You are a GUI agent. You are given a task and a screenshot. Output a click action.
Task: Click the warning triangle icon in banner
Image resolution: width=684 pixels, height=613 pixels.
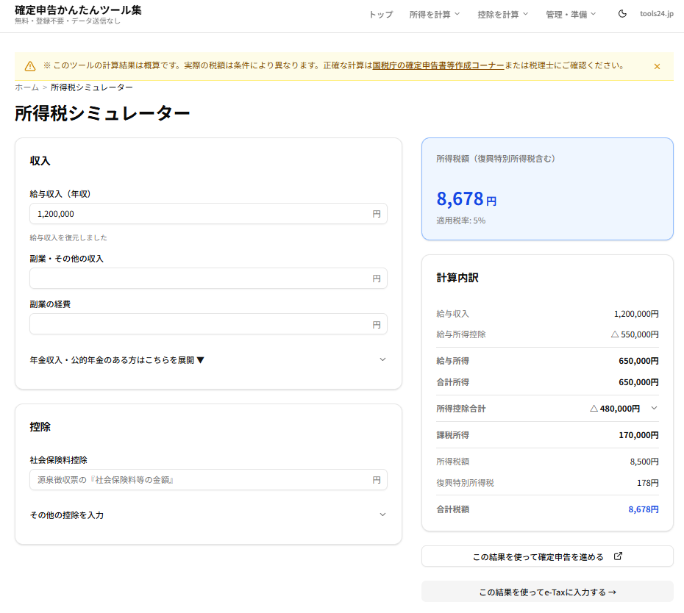pyautogui.click(x=30, y=66)
